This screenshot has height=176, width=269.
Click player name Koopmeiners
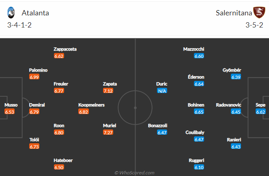click(91, 105)
